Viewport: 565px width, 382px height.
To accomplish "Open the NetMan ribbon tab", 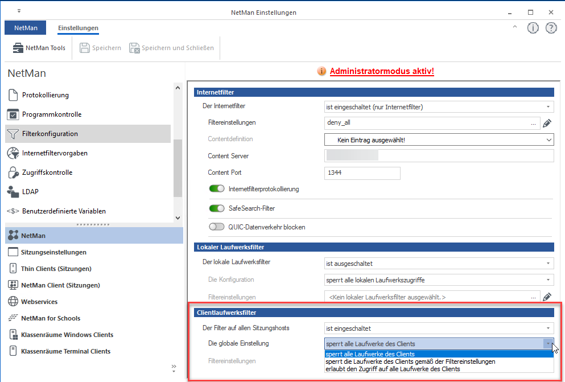I will (26, 28).
